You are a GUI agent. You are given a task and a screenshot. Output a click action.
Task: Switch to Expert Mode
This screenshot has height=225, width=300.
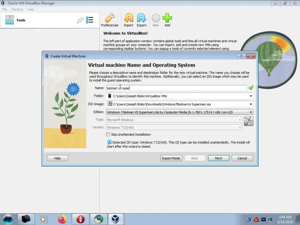point(171,158)
